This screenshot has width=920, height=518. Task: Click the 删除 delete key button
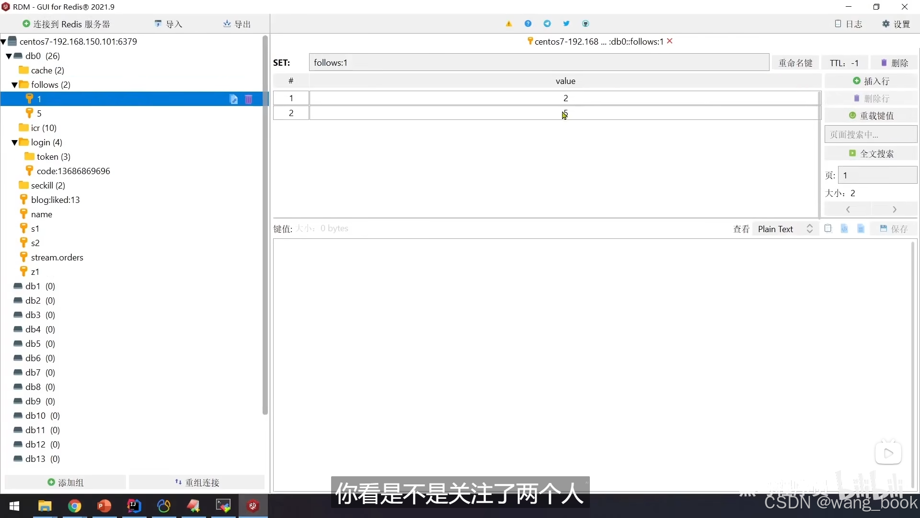pos(894,63)
